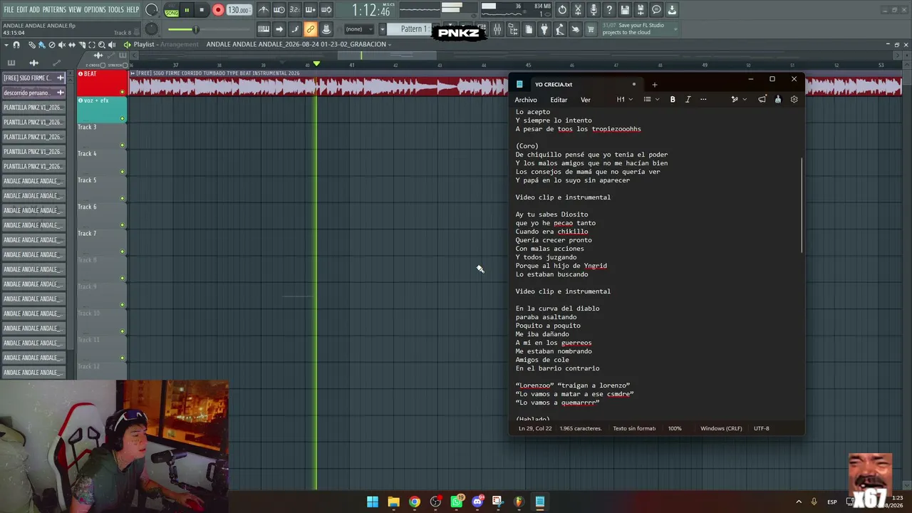The image size is (912, 513).
Task: Open the OPTIONS menu in FL Studio
Action: pos(95,10)
